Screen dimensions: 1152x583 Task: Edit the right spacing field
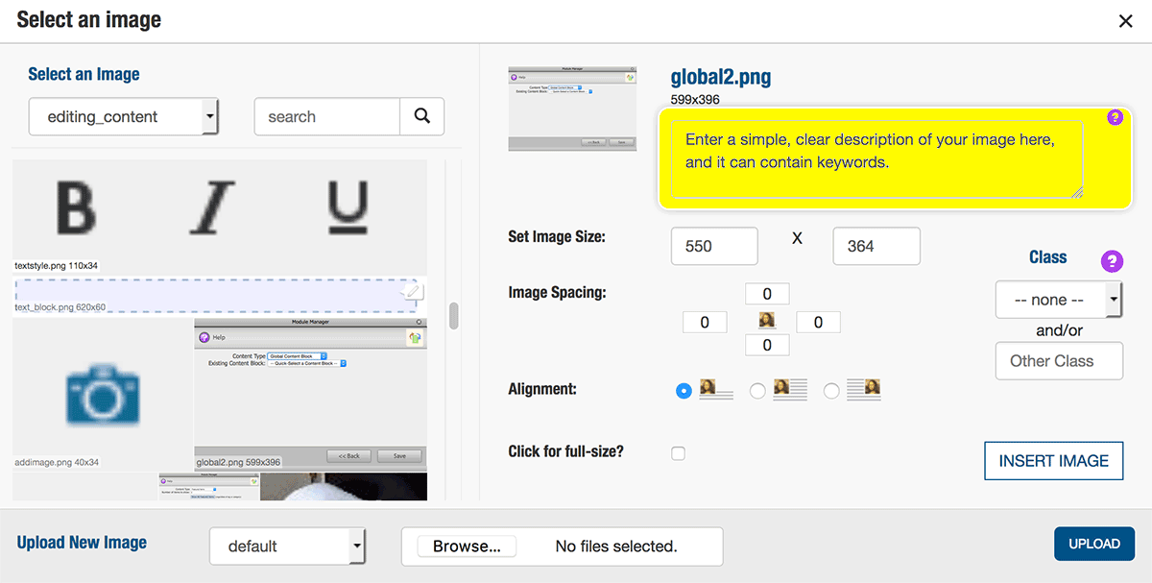click(x=819, y=323)
